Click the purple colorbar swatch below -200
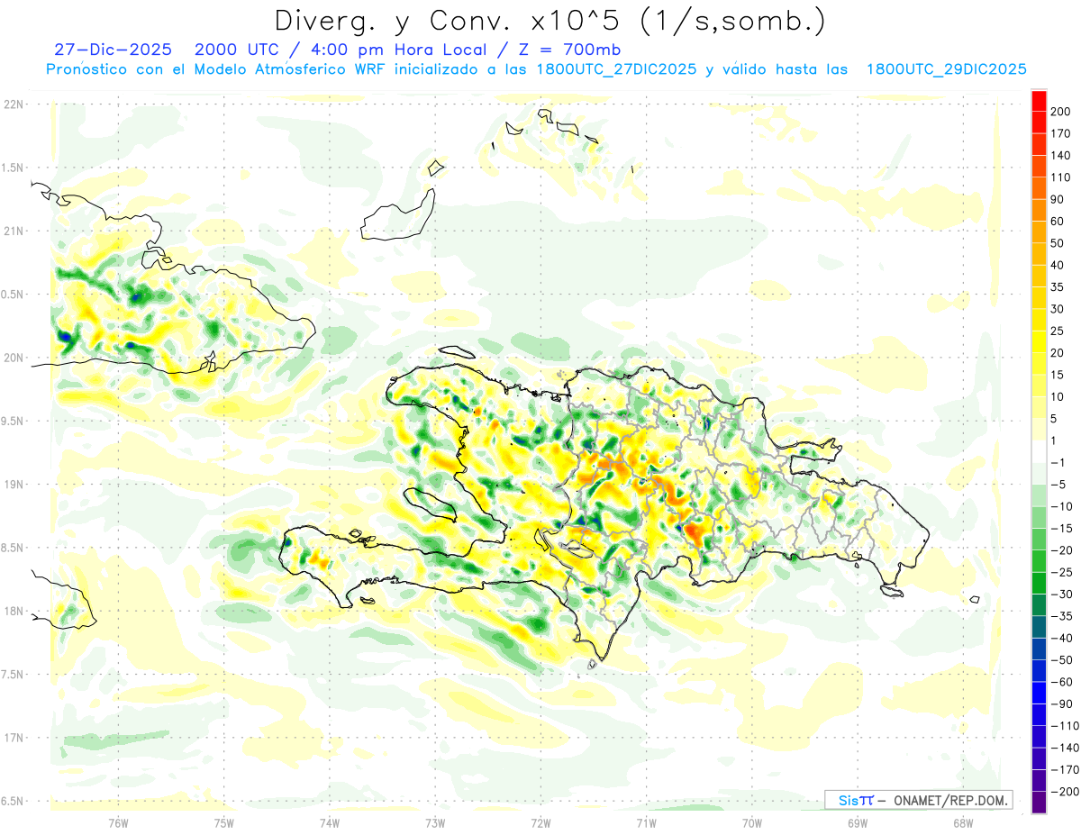Image resolution: width=1081 pixels, height=835 pixels. click(x=1039, y=802)
